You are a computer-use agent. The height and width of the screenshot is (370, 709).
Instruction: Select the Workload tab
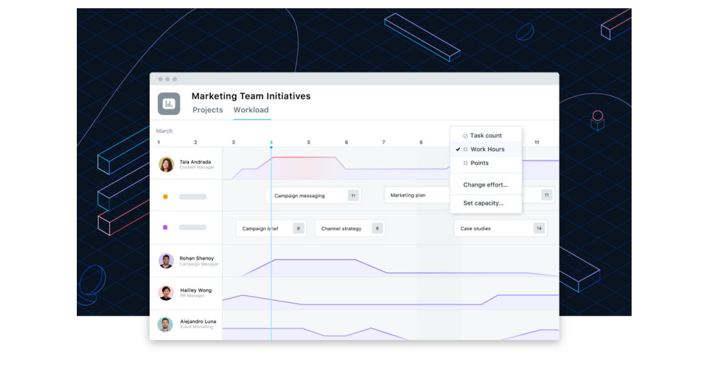coord(251,110)
